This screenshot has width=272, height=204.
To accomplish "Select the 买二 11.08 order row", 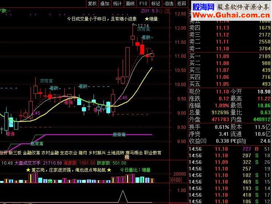I will pos(230,63).
